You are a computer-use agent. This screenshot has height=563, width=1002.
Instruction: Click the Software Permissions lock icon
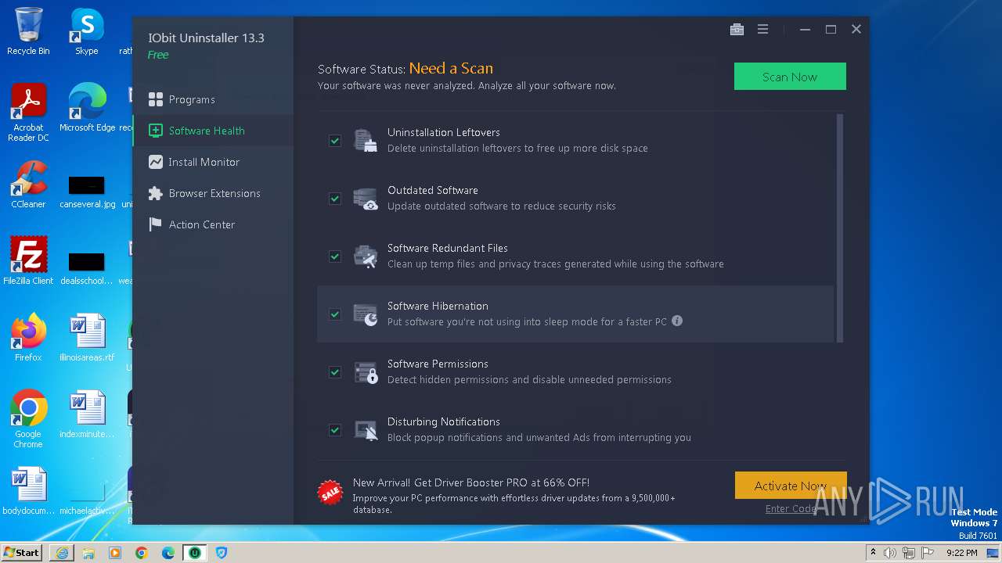point(365,372)
